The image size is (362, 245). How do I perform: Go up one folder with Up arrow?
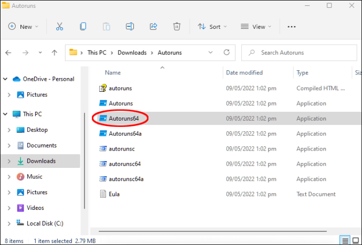(55, 52)
